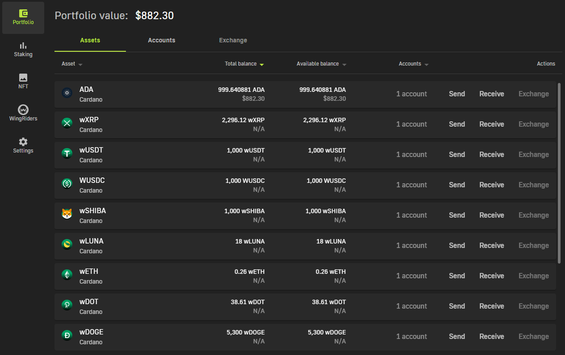565x355 pixels.
Task: Click the ADA Cardano coin icon
Action: point(67,94)
